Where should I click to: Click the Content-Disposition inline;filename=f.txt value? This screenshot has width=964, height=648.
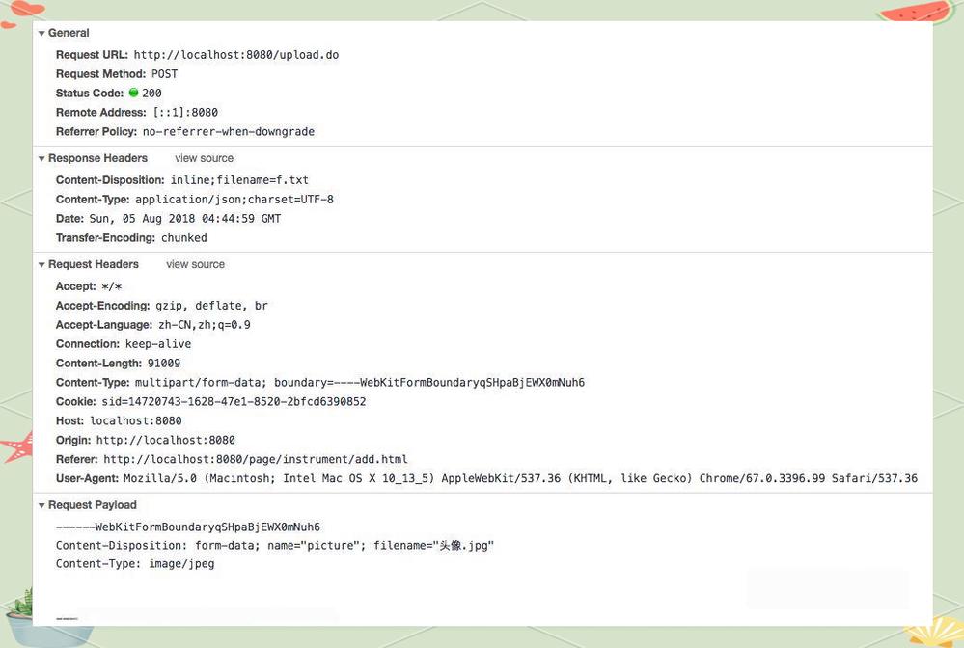pyautogui.click(x=239, y=180)
